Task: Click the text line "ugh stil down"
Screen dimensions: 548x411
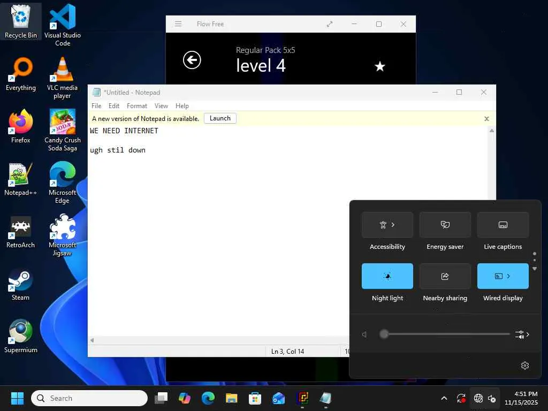Action: pos(117,150)
